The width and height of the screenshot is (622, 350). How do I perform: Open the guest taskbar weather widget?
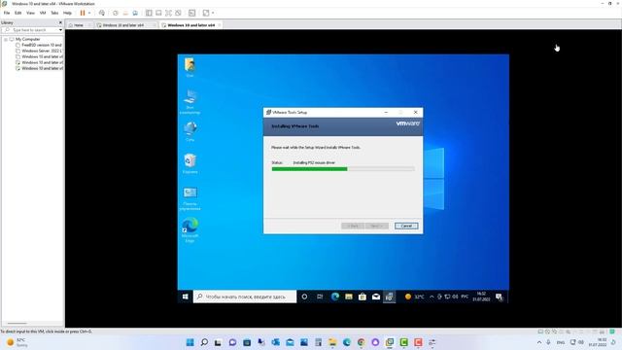415,297
